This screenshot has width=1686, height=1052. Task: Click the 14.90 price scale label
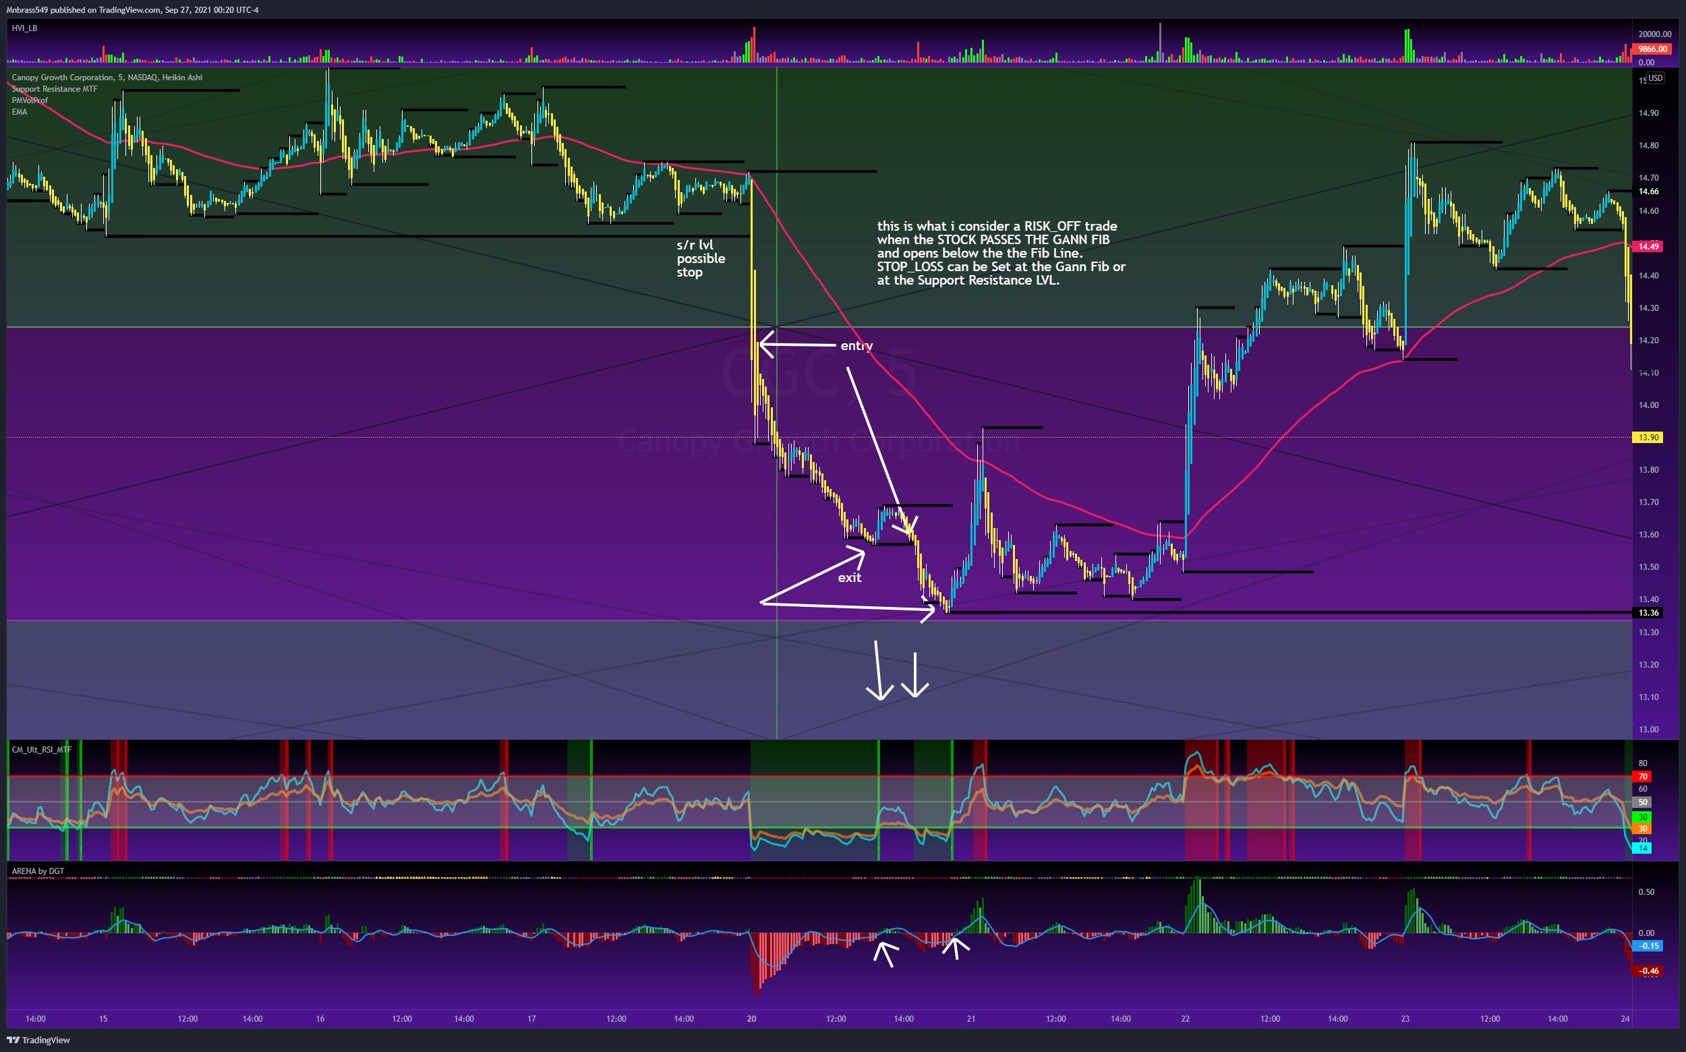pos(1648,113)
